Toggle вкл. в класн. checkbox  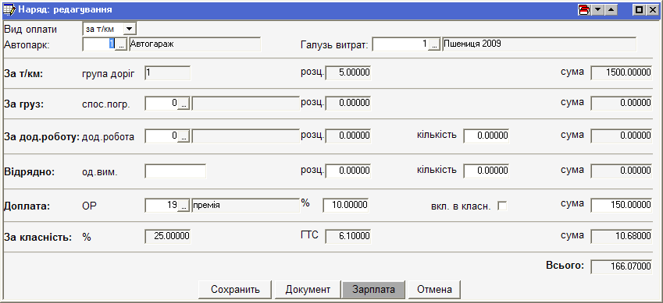(502, 206)
